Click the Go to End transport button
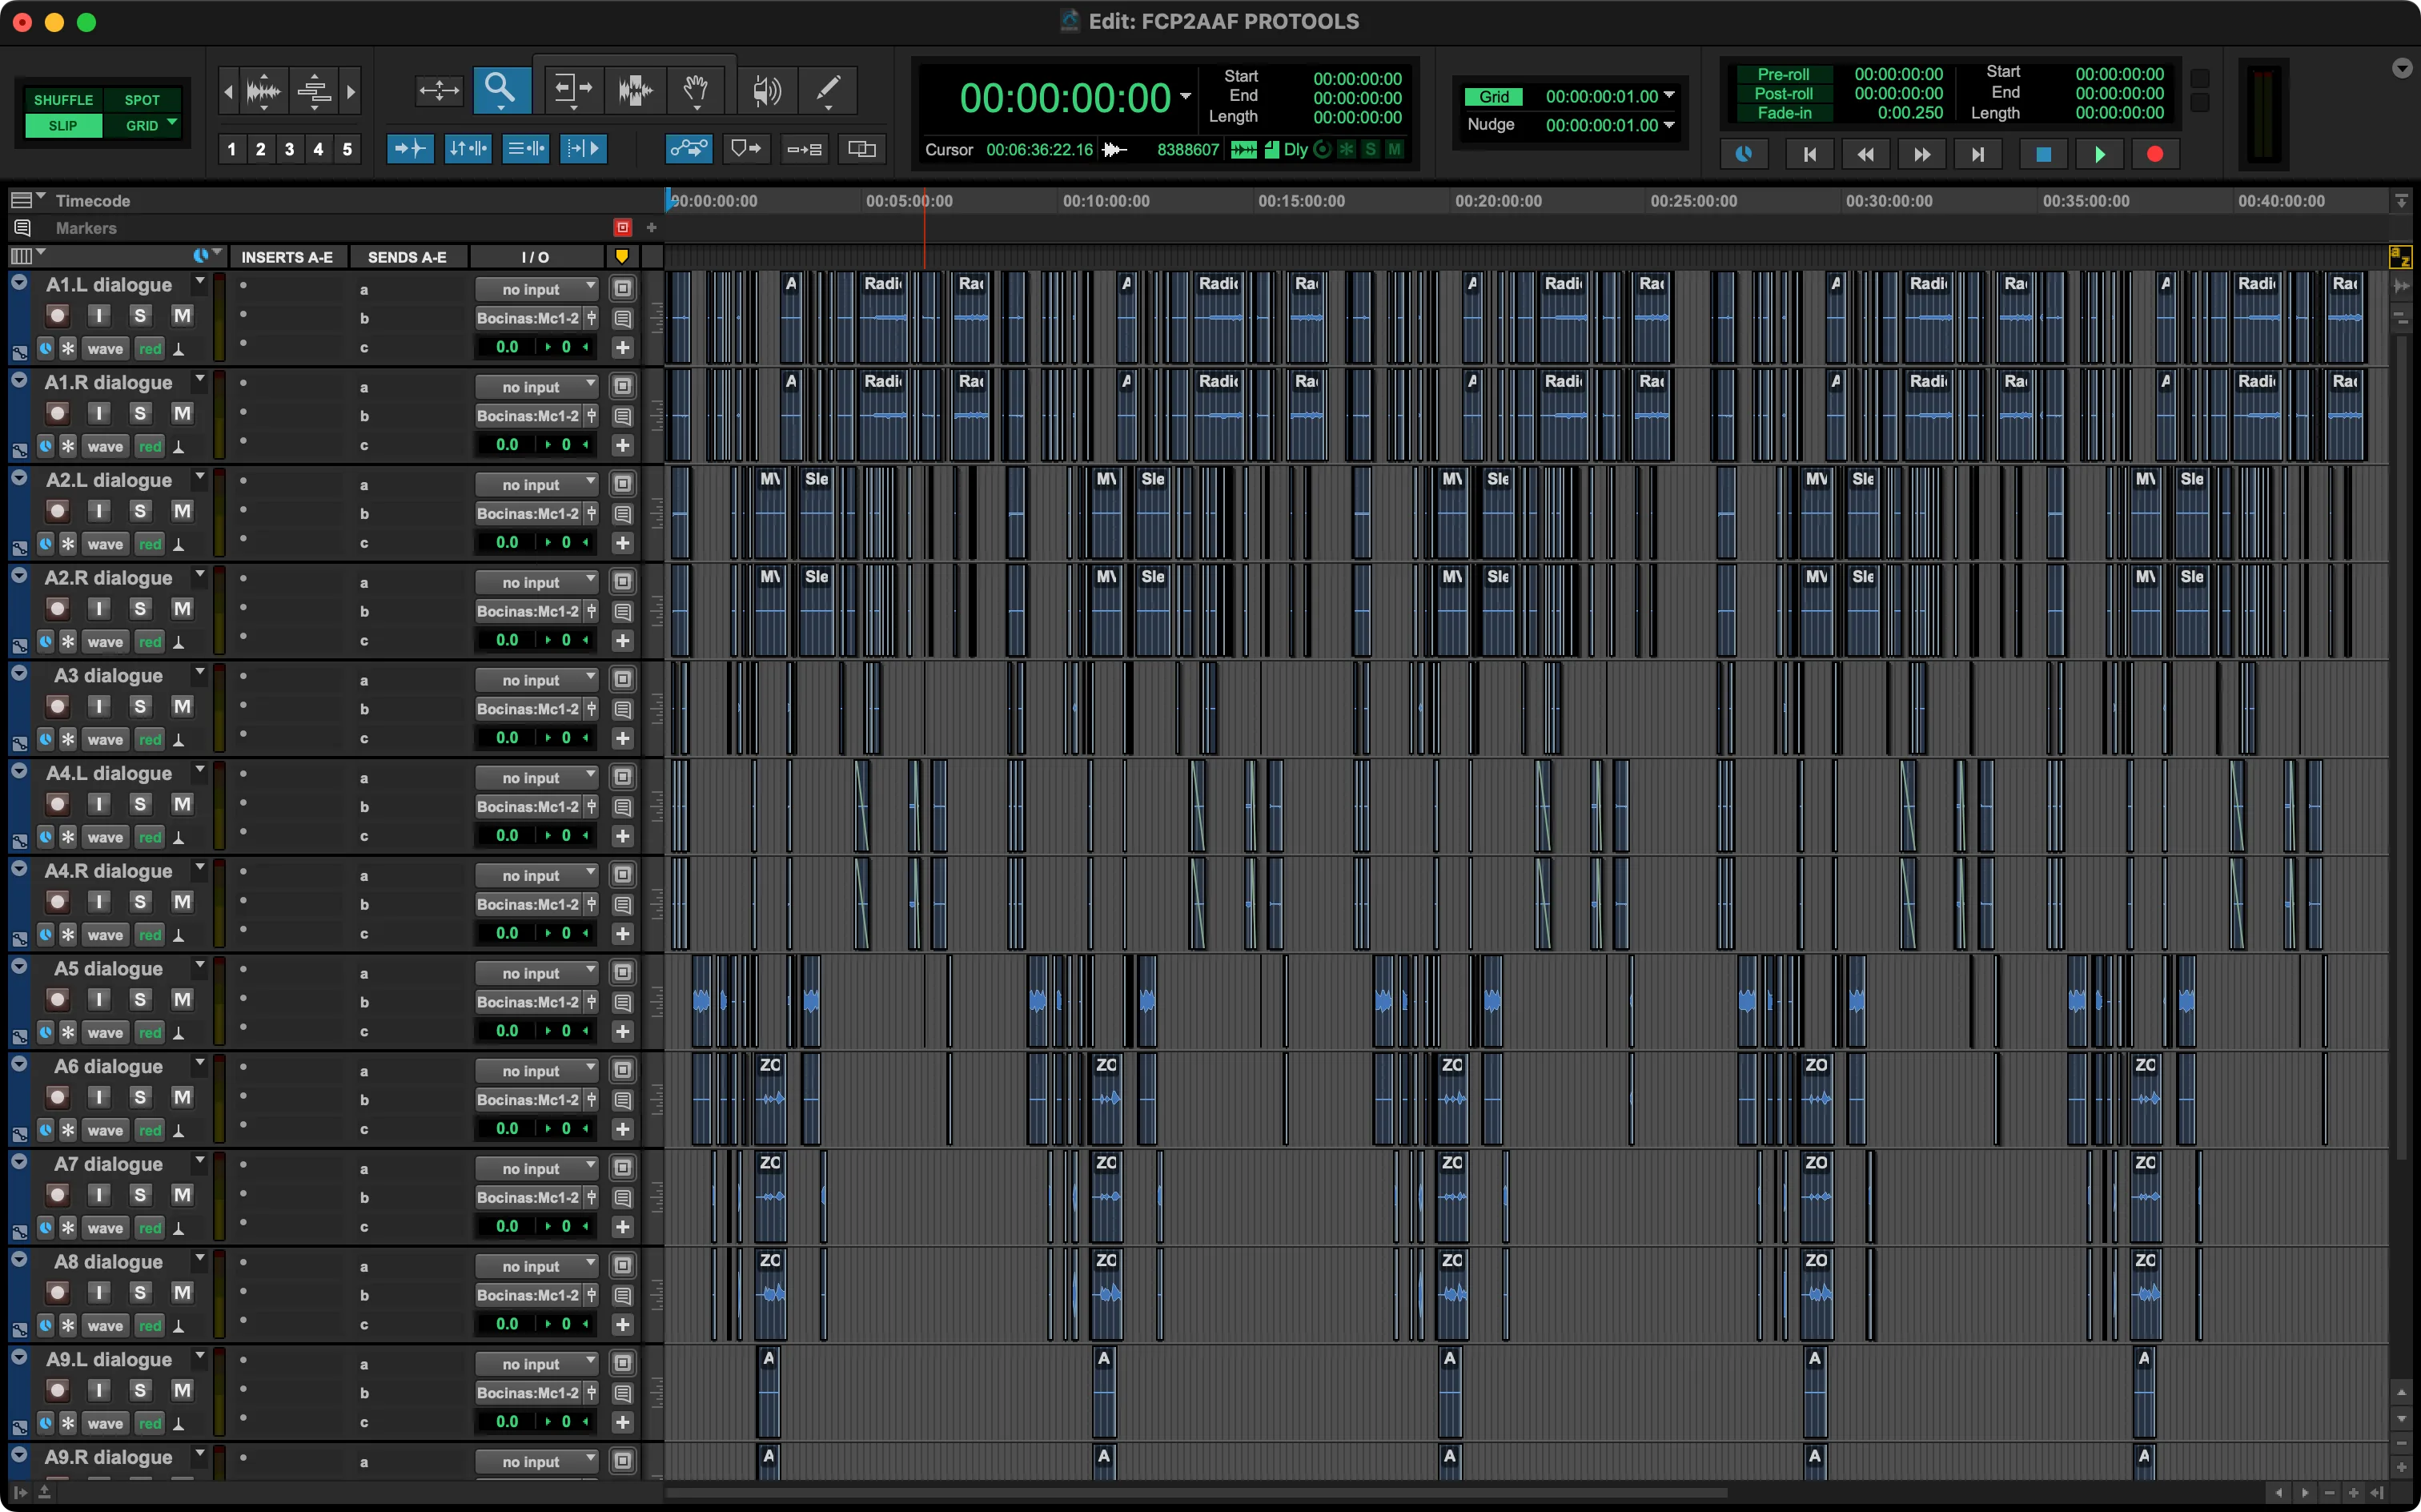 pos(1977,154)
